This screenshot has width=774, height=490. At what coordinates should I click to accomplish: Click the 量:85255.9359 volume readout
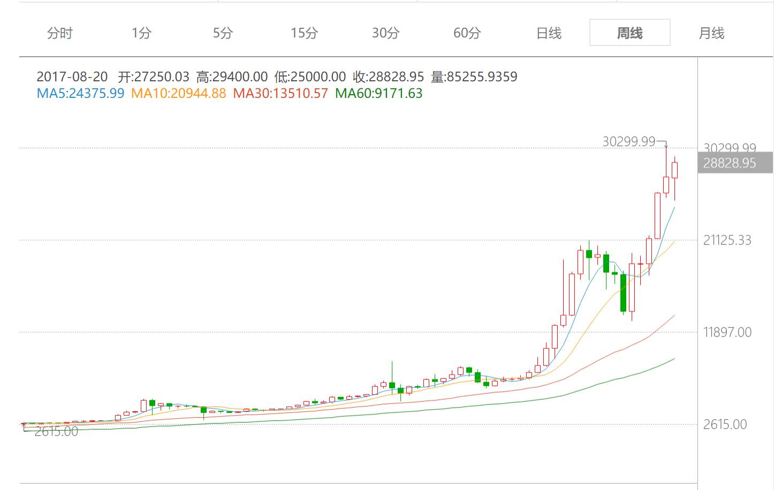(474, 77)
